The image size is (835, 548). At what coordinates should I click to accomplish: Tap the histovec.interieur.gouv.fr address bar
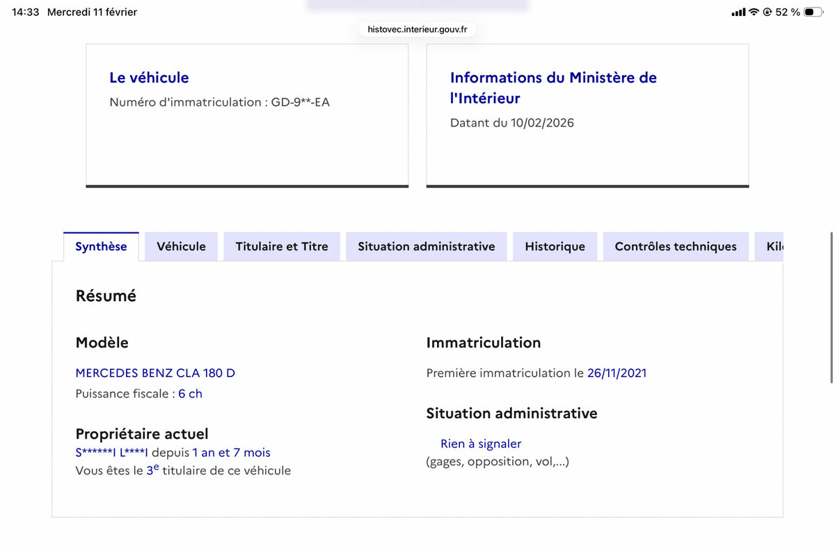click(x=417, y=29)
